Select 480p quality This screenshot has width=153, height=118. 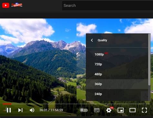pyautogui.click(x=117, y=74)
